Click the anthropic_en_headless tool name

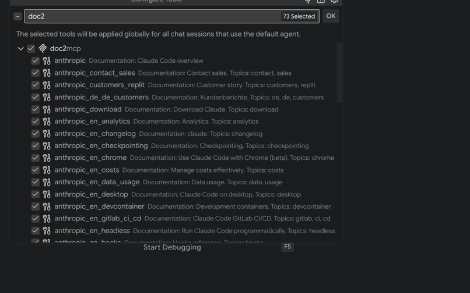[x=92, y=231]
